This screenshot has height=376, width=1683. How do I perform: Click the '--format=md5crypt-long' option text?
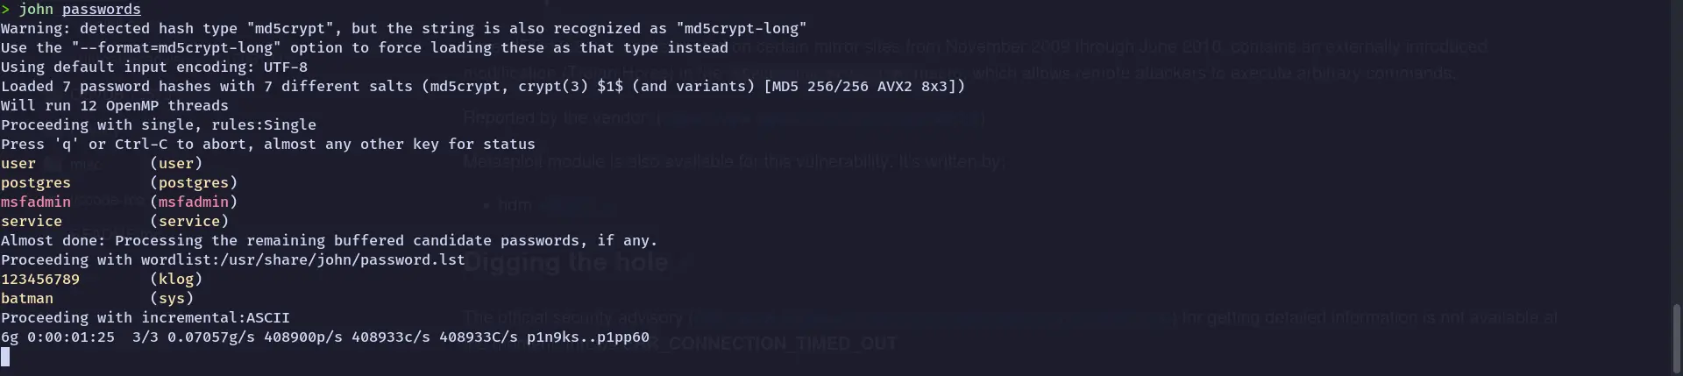click(x=176, y=47)
